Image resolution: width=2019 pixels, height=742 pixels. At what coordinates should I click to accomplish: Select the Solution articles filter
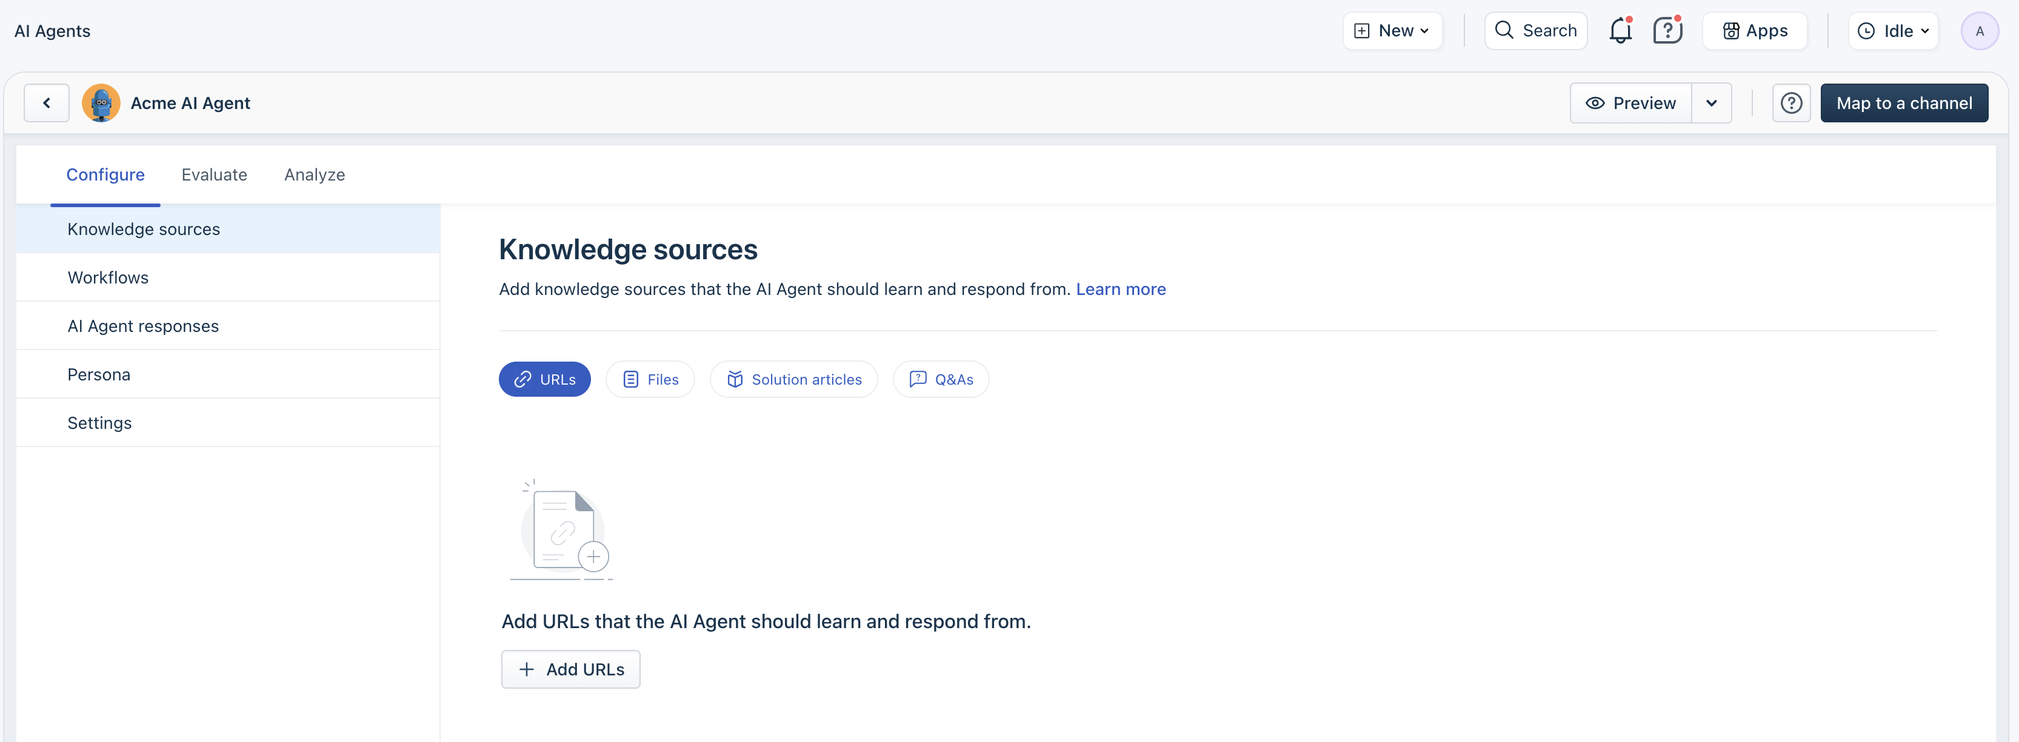pyautogui.click(x=793, y=379)
